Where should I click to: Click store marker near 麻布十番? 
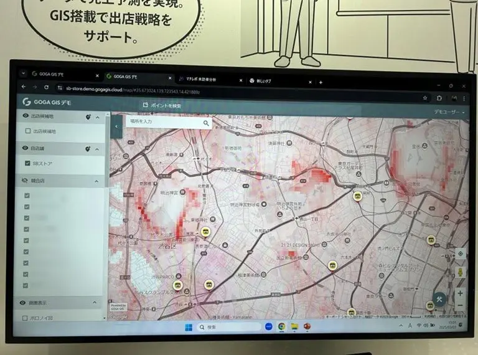pos(351,312)
